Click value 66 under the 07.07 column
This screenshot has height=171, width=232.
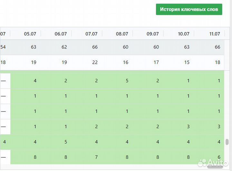[x=95, y=47]
